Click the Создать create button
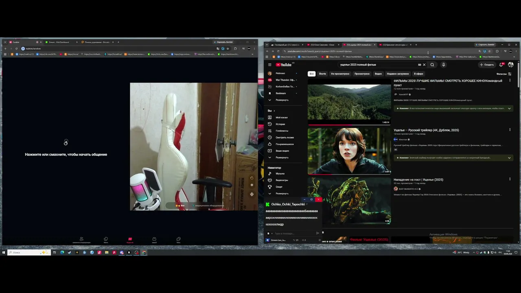Image resolution: width=521 pixels, height=293 pixels. (x=487, y=65)
